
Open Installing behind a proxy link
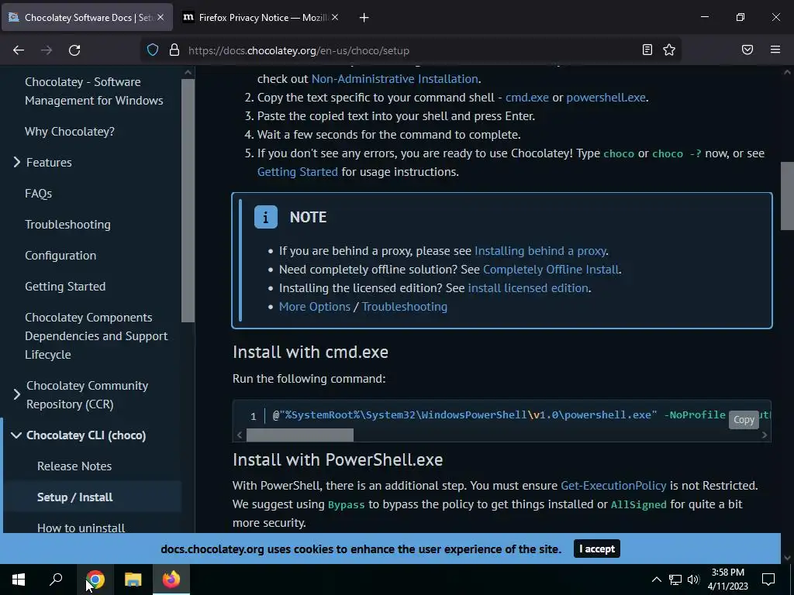(x=540, y=251)
